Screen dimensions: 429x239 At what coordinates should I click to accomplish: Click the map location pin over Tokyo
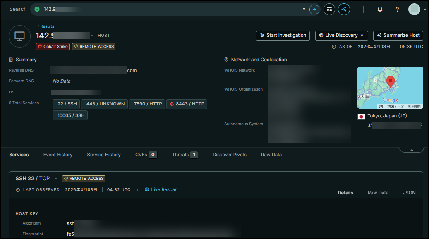[x=390, y=82]
